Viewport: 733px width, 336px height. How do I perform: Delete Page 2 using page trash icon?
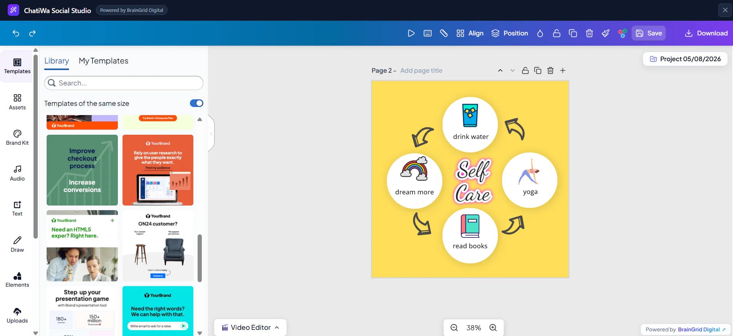(550, 70)
